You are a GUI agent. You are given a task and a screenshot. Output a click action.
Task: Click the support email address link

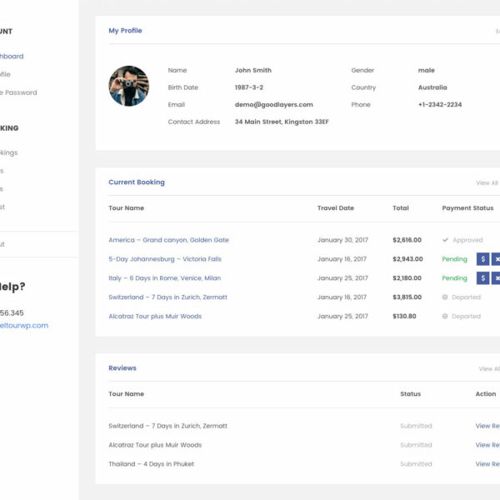tap(23, 326)
